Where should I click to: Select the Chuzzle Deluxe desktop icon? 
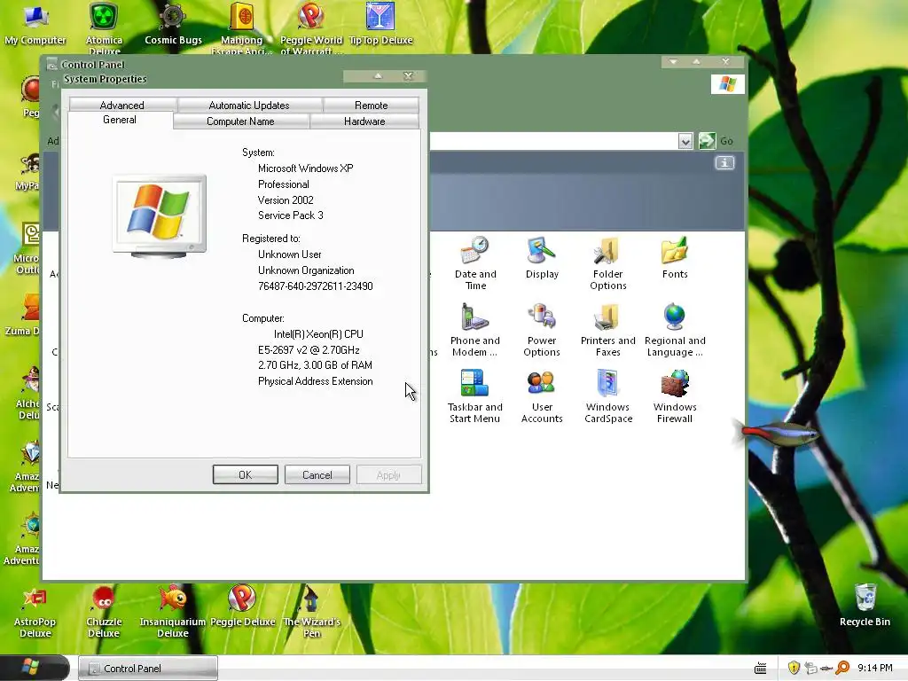point(104,613)
